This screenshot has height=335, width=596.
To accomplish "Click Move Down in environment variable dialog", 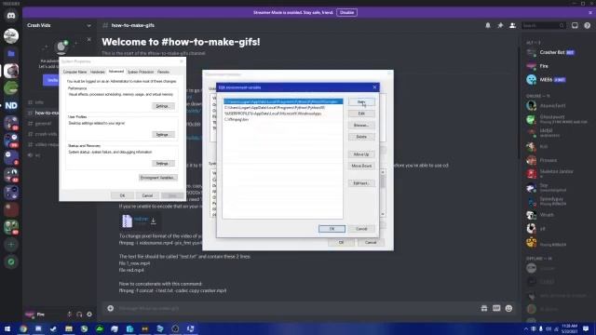I will (x=361, y=166).
